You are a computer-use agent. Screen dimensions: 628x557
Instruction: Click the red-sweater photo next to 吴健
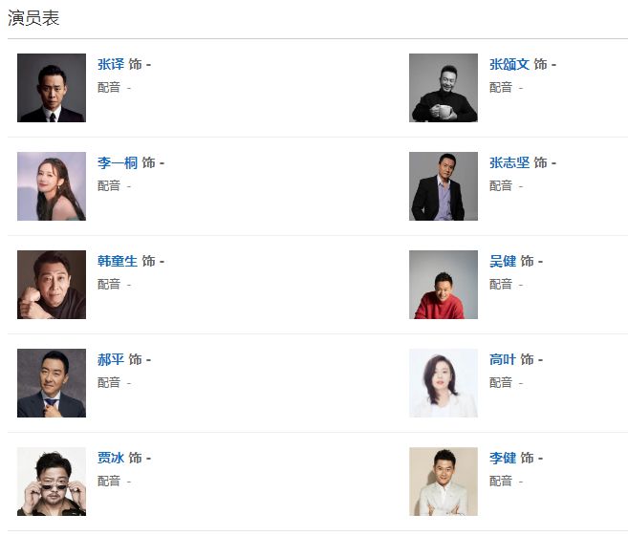(444, 285)
